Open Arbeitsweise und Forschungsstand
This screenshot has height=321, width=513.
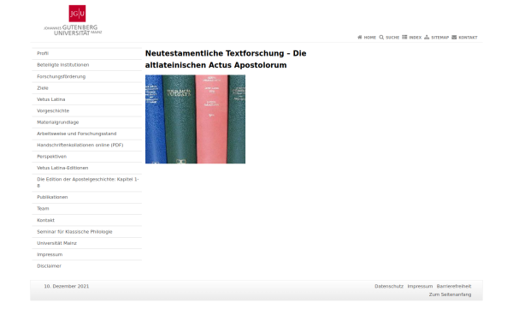point(86,134)
